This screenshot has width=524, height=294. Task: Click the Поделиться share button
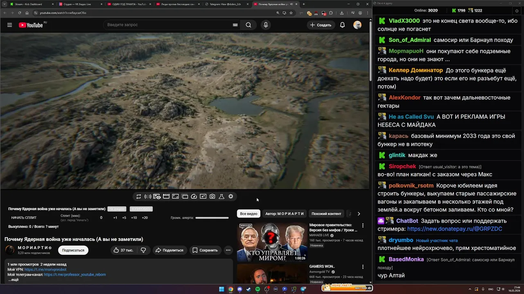[x=170, y=250]
